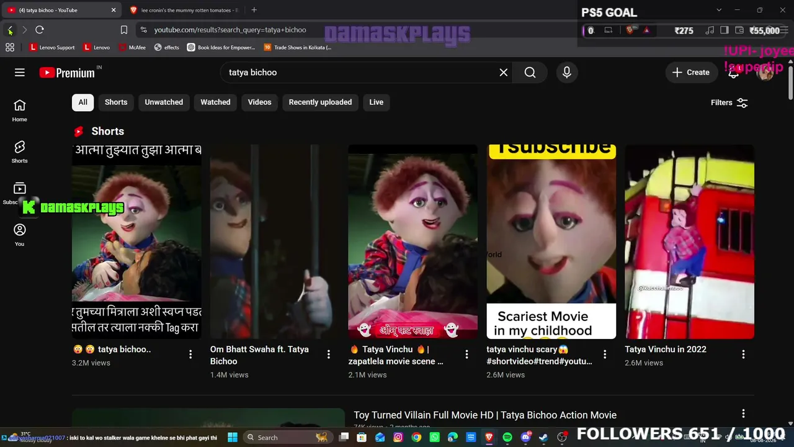Image resolution: width=794 pixels, height=447 pixels.
Task: Open a new browser tab
Action: pyautogui.click(x=254, y=10)
